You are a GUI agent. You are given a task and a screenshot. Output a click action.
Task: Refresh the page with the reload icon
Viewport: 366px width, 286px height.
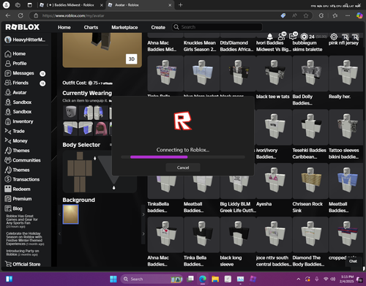tap(20, 15)
